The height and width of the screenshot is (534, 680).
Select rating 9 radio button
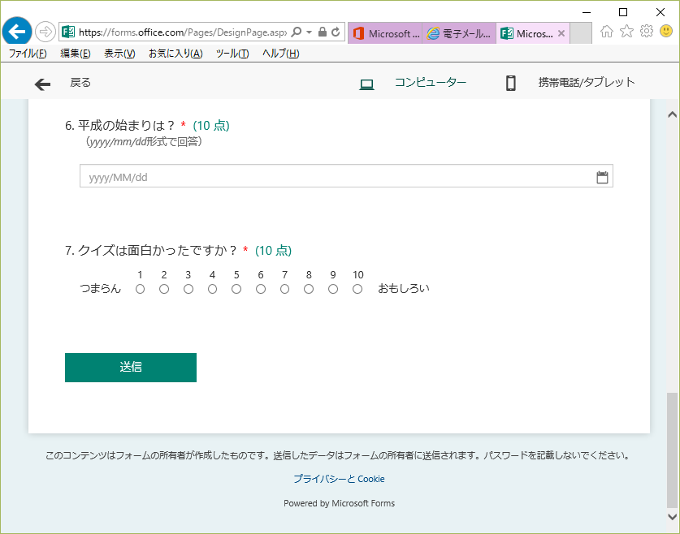(x=333, y=289)
